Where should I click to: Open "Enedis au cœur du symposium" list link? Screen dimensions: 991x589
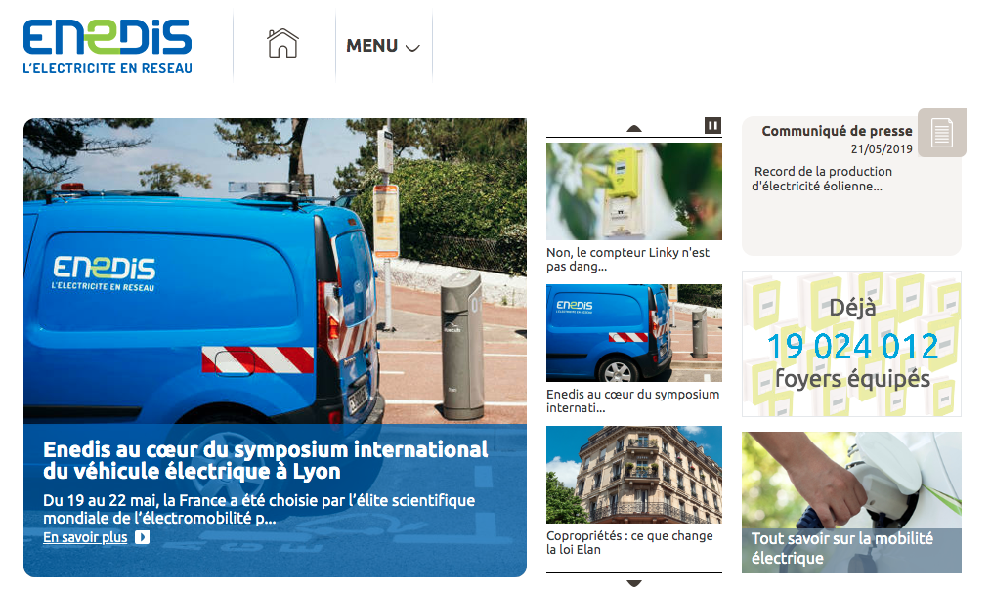pos(632,400)
